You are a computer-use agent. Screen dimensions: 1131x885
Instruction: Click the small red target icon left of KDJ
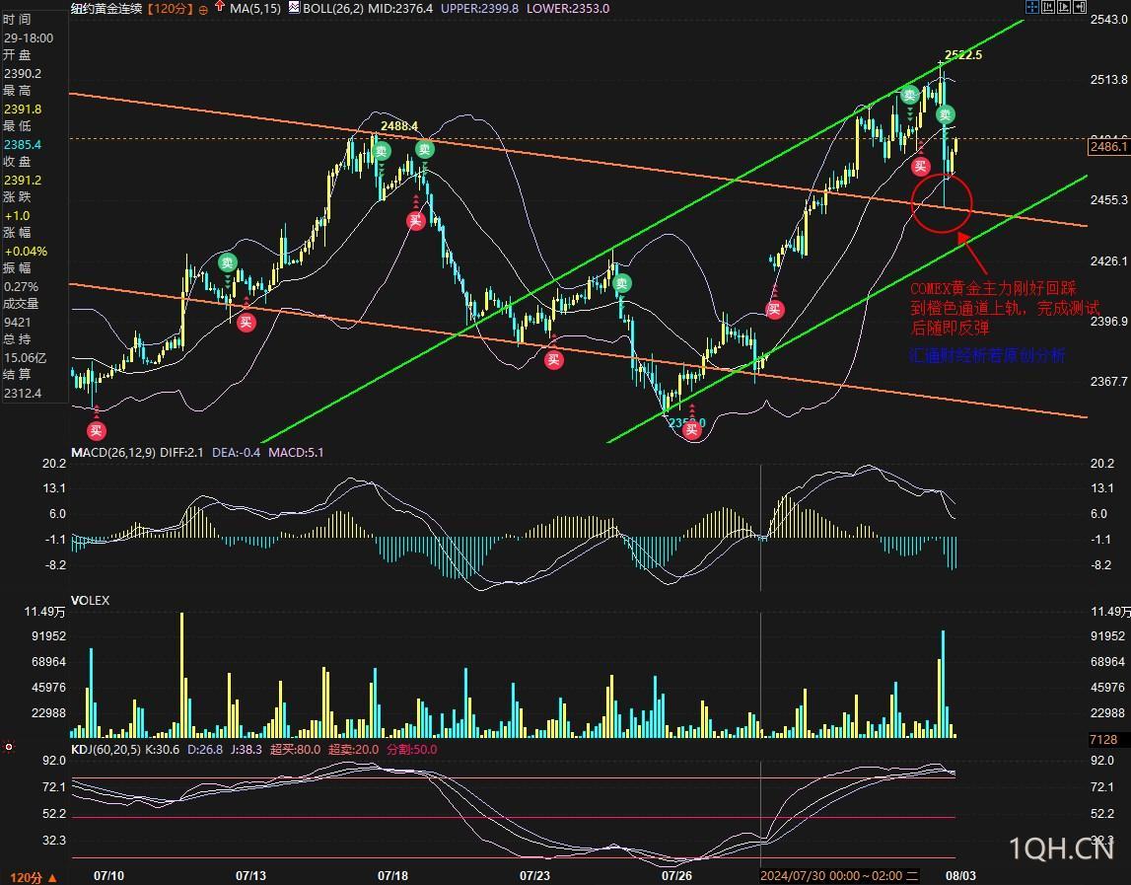[x=9, y=747]
